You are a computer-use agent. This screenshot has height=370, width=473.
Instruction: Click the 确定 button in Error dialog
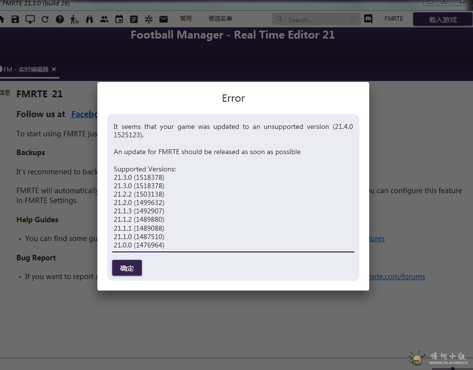coord(127,268)
